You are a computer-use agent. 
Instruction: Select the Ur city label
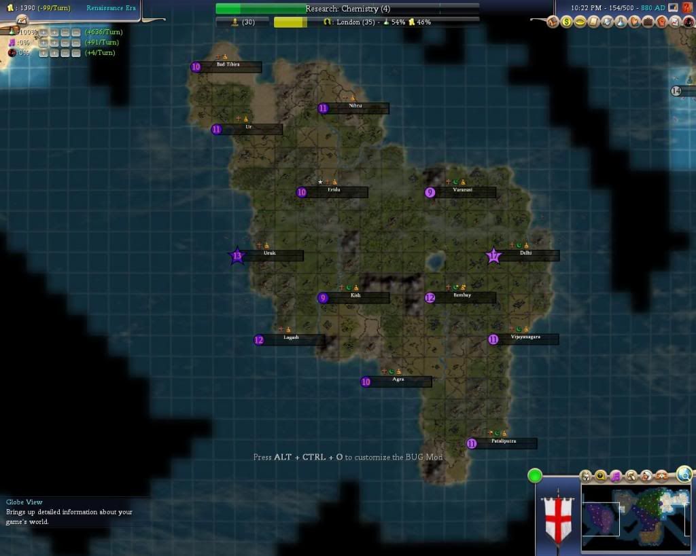pos(247,129)
